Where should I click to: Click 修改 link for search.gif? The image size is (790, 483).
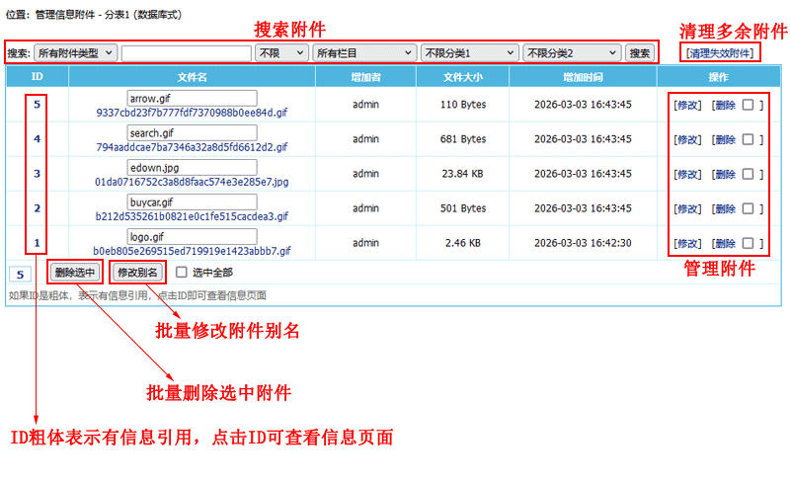tap(686, 139)
